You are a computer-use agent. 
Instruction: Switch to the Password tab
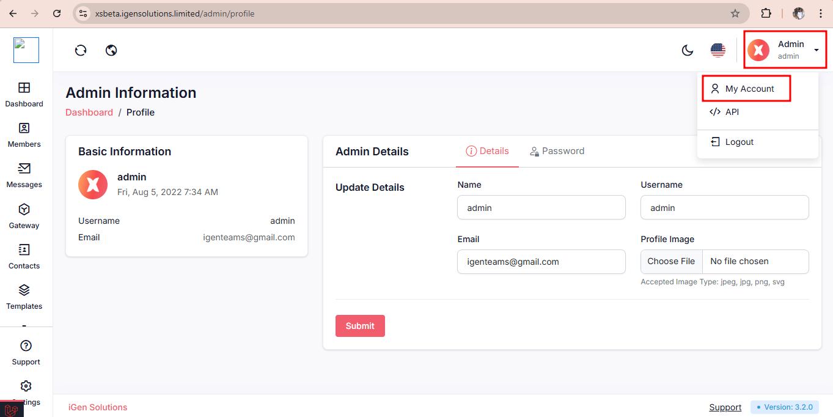(557, 151)
